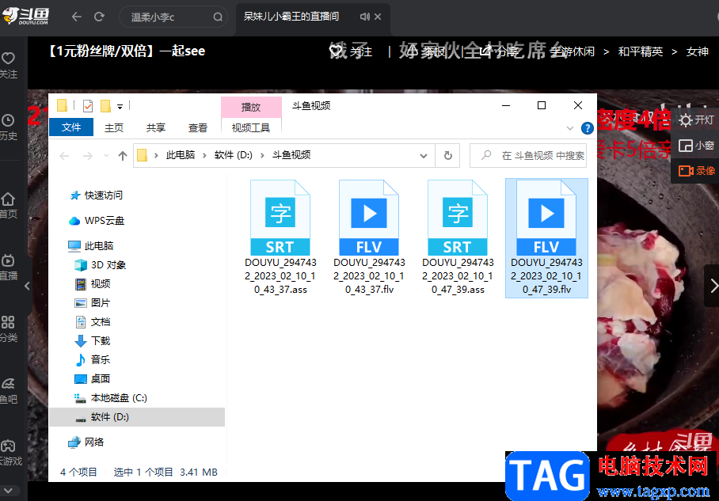
Task: Open 和平精英 category link
Action: 641,51
